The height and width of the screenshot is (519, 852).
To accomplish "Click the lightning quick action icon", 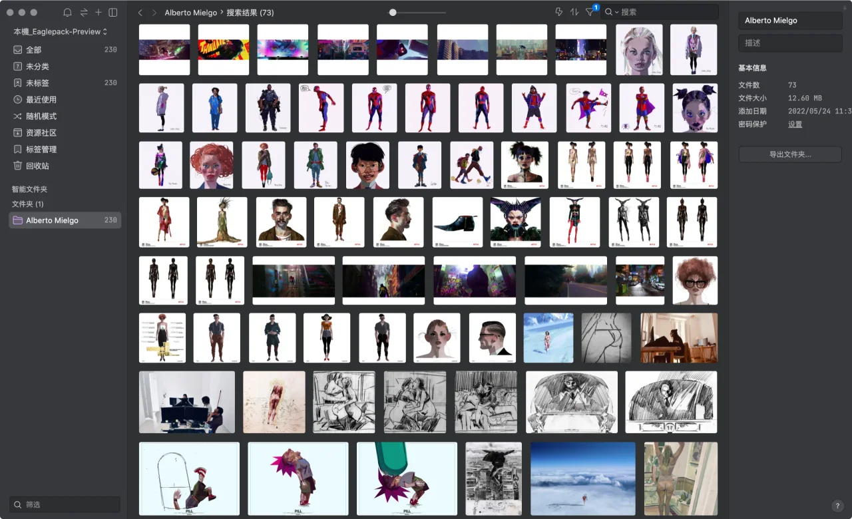I will (558, 12).
